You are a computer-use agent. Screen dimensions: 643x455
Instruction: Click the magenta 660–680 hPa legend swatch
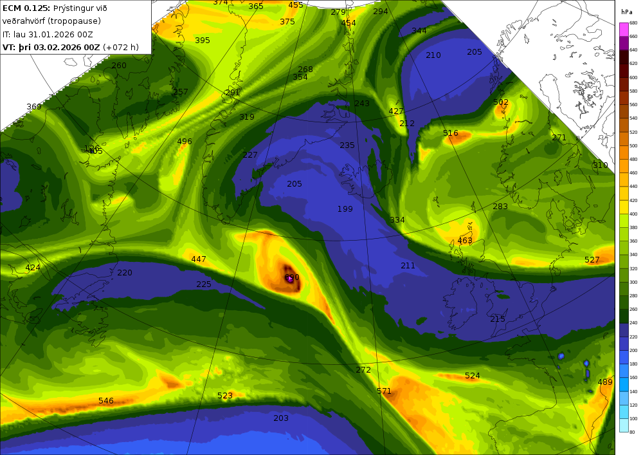624,30
